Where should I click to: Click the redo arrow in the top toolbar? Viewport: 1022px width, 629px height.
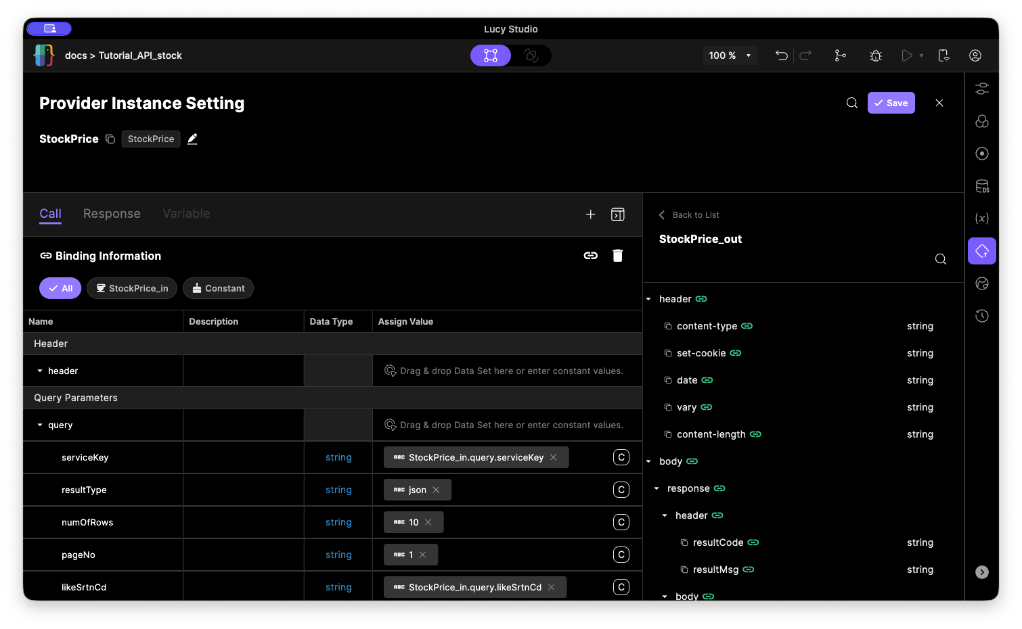[805, 55]
